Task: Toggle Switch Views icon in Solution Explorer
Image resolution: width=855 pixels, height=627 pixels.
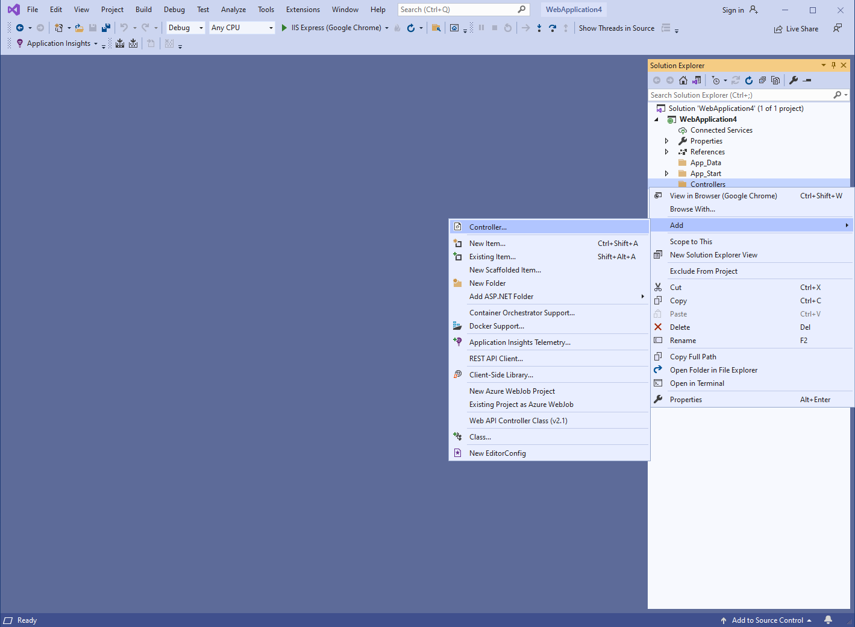Action: [x=697, y=80]
